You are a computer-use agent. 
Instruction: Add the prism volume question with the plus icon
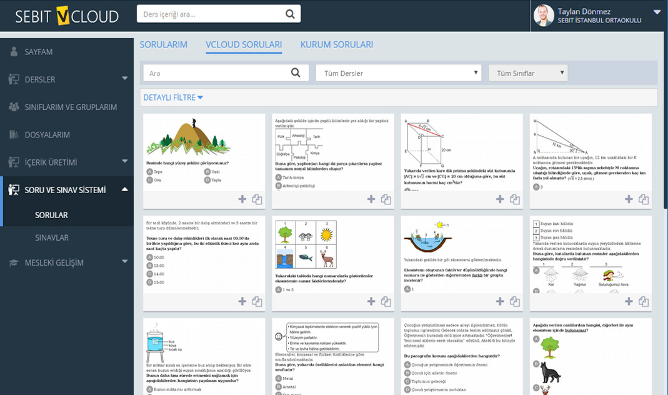pos(500,199)
